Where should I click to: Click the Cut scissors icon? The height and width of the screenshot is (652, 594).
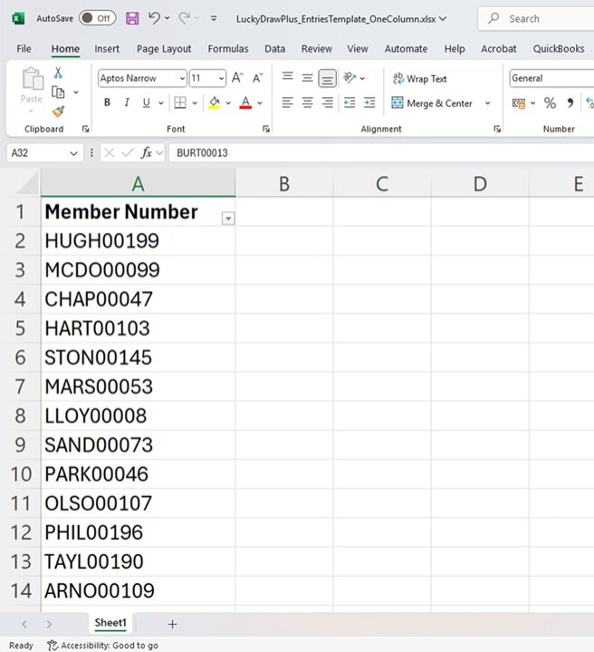[59, 73]
